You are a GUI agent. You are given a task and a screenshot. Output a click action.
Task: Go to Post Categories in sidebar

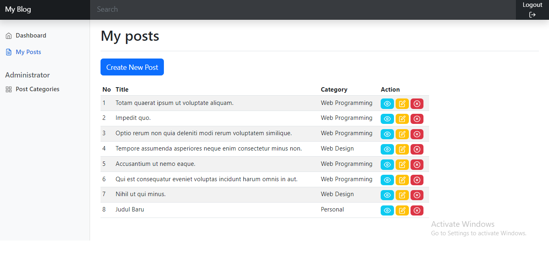37,89
